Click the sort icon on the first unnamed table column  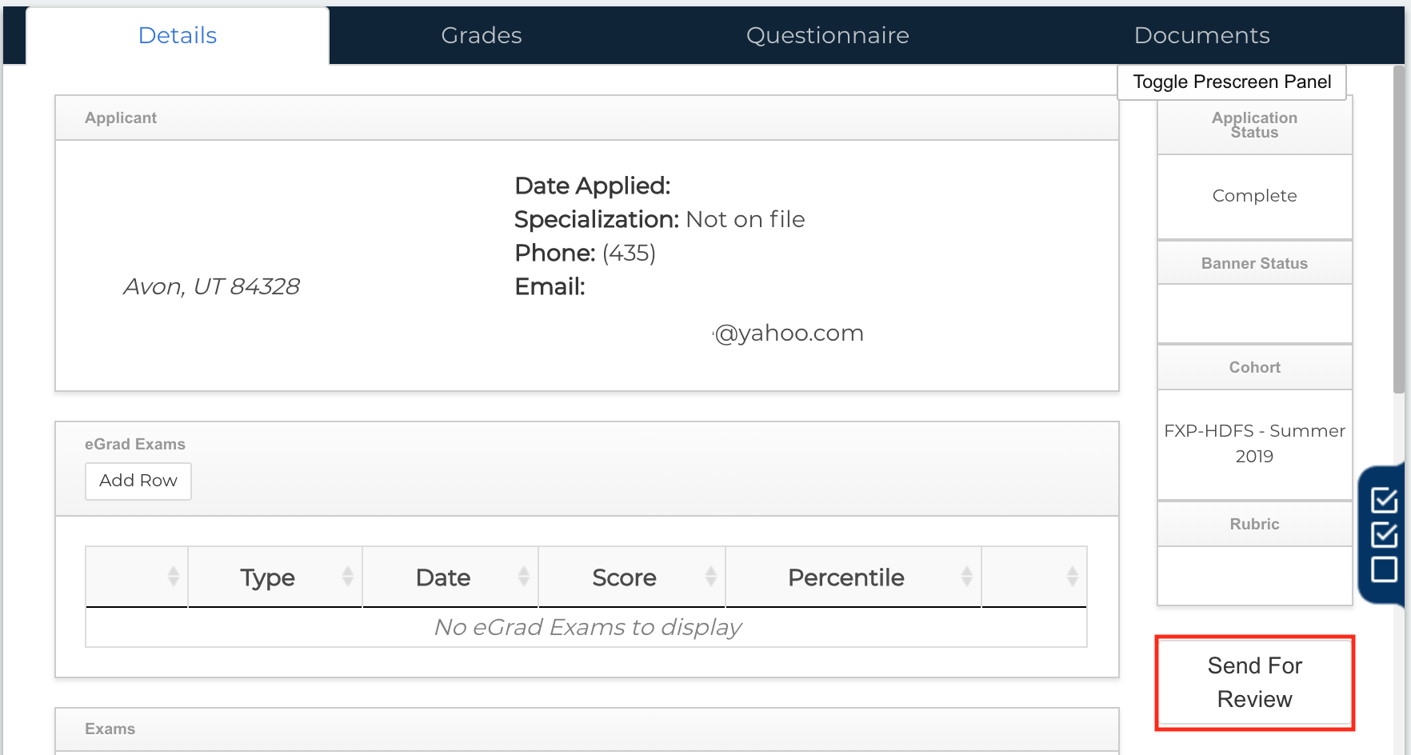pos(173,577)
